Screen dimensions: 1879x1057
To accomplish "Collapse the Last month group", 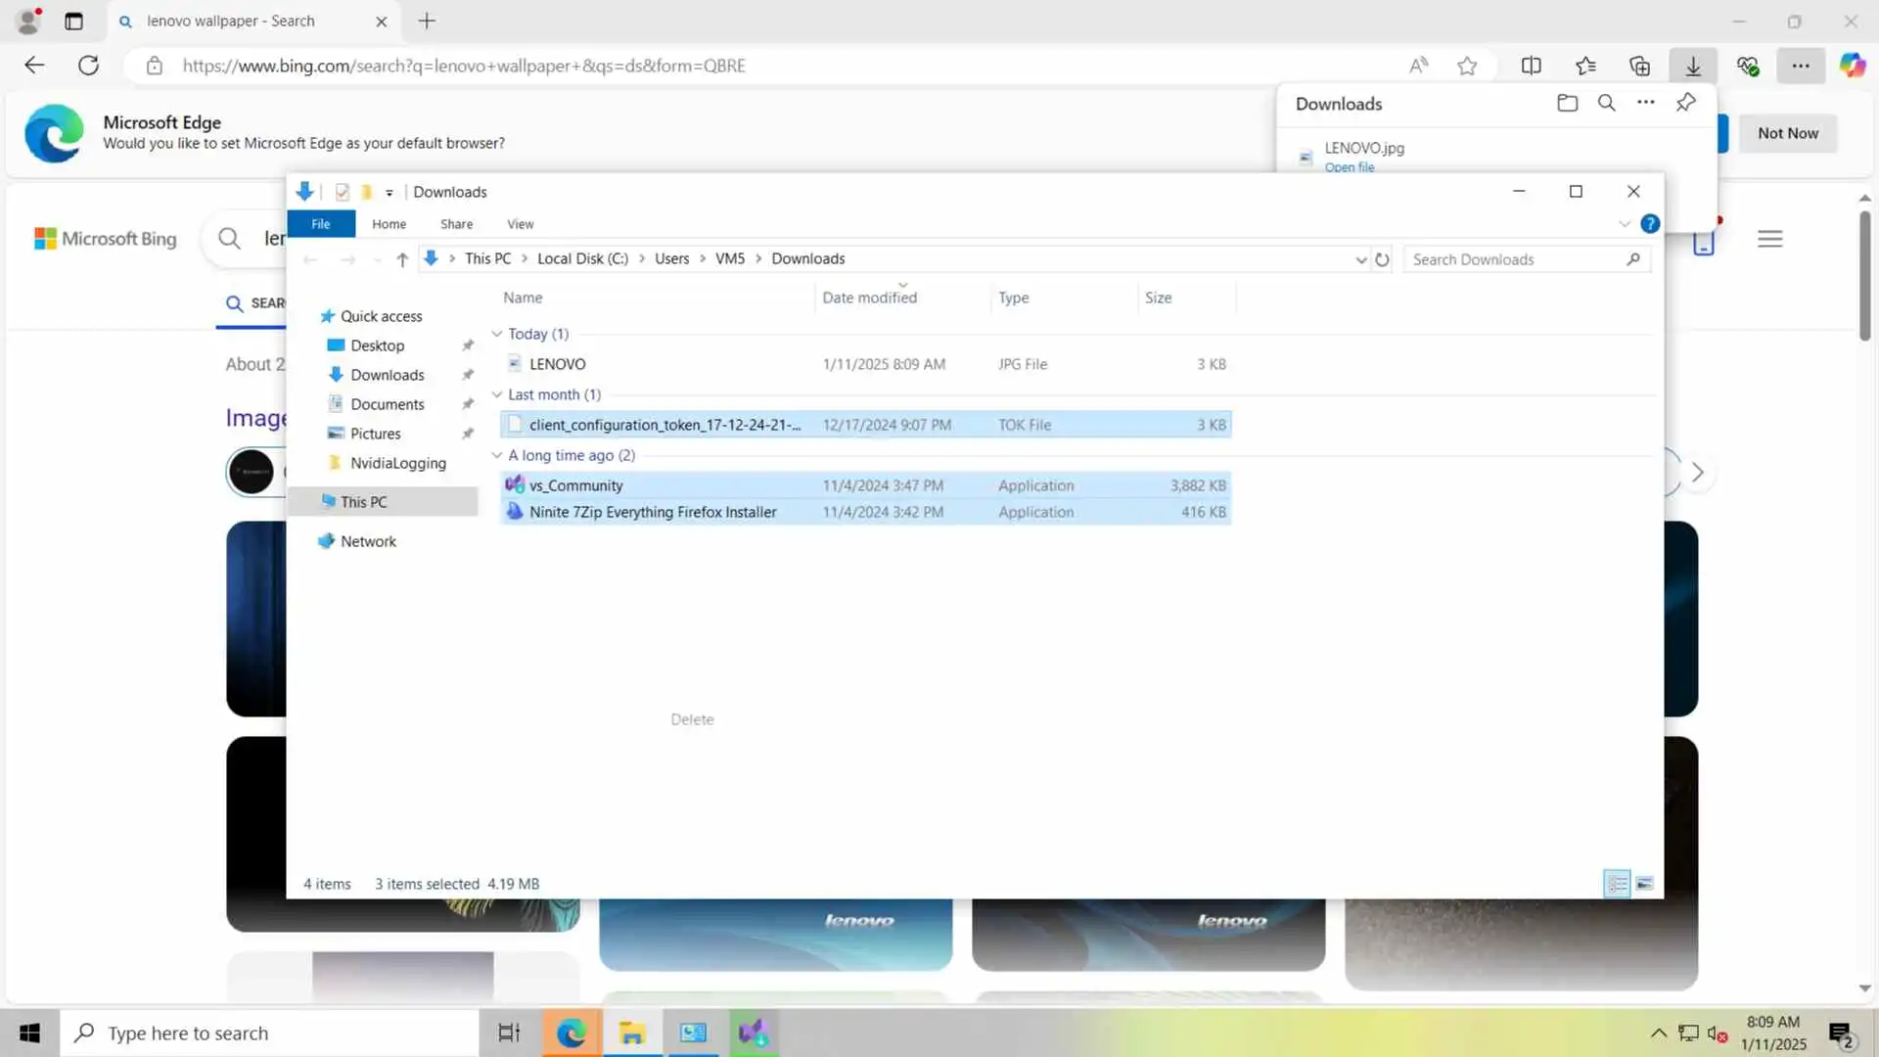I will point(497,394).
